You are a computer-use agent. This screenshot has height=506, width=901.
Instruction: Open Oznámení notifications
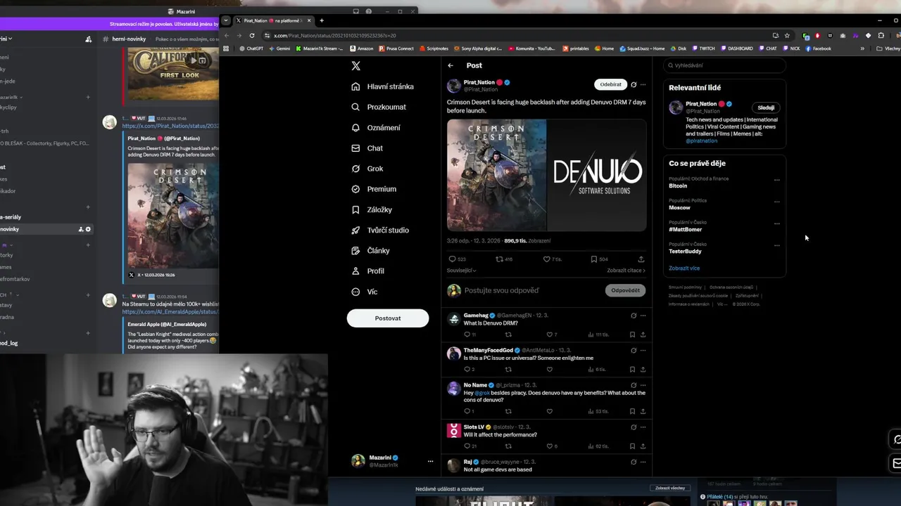376,127
